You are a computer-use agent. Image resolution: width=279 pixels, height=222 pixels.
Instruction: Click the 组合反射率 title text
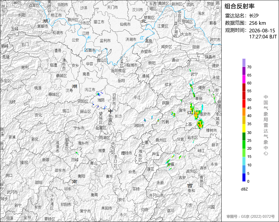(239, 6)
